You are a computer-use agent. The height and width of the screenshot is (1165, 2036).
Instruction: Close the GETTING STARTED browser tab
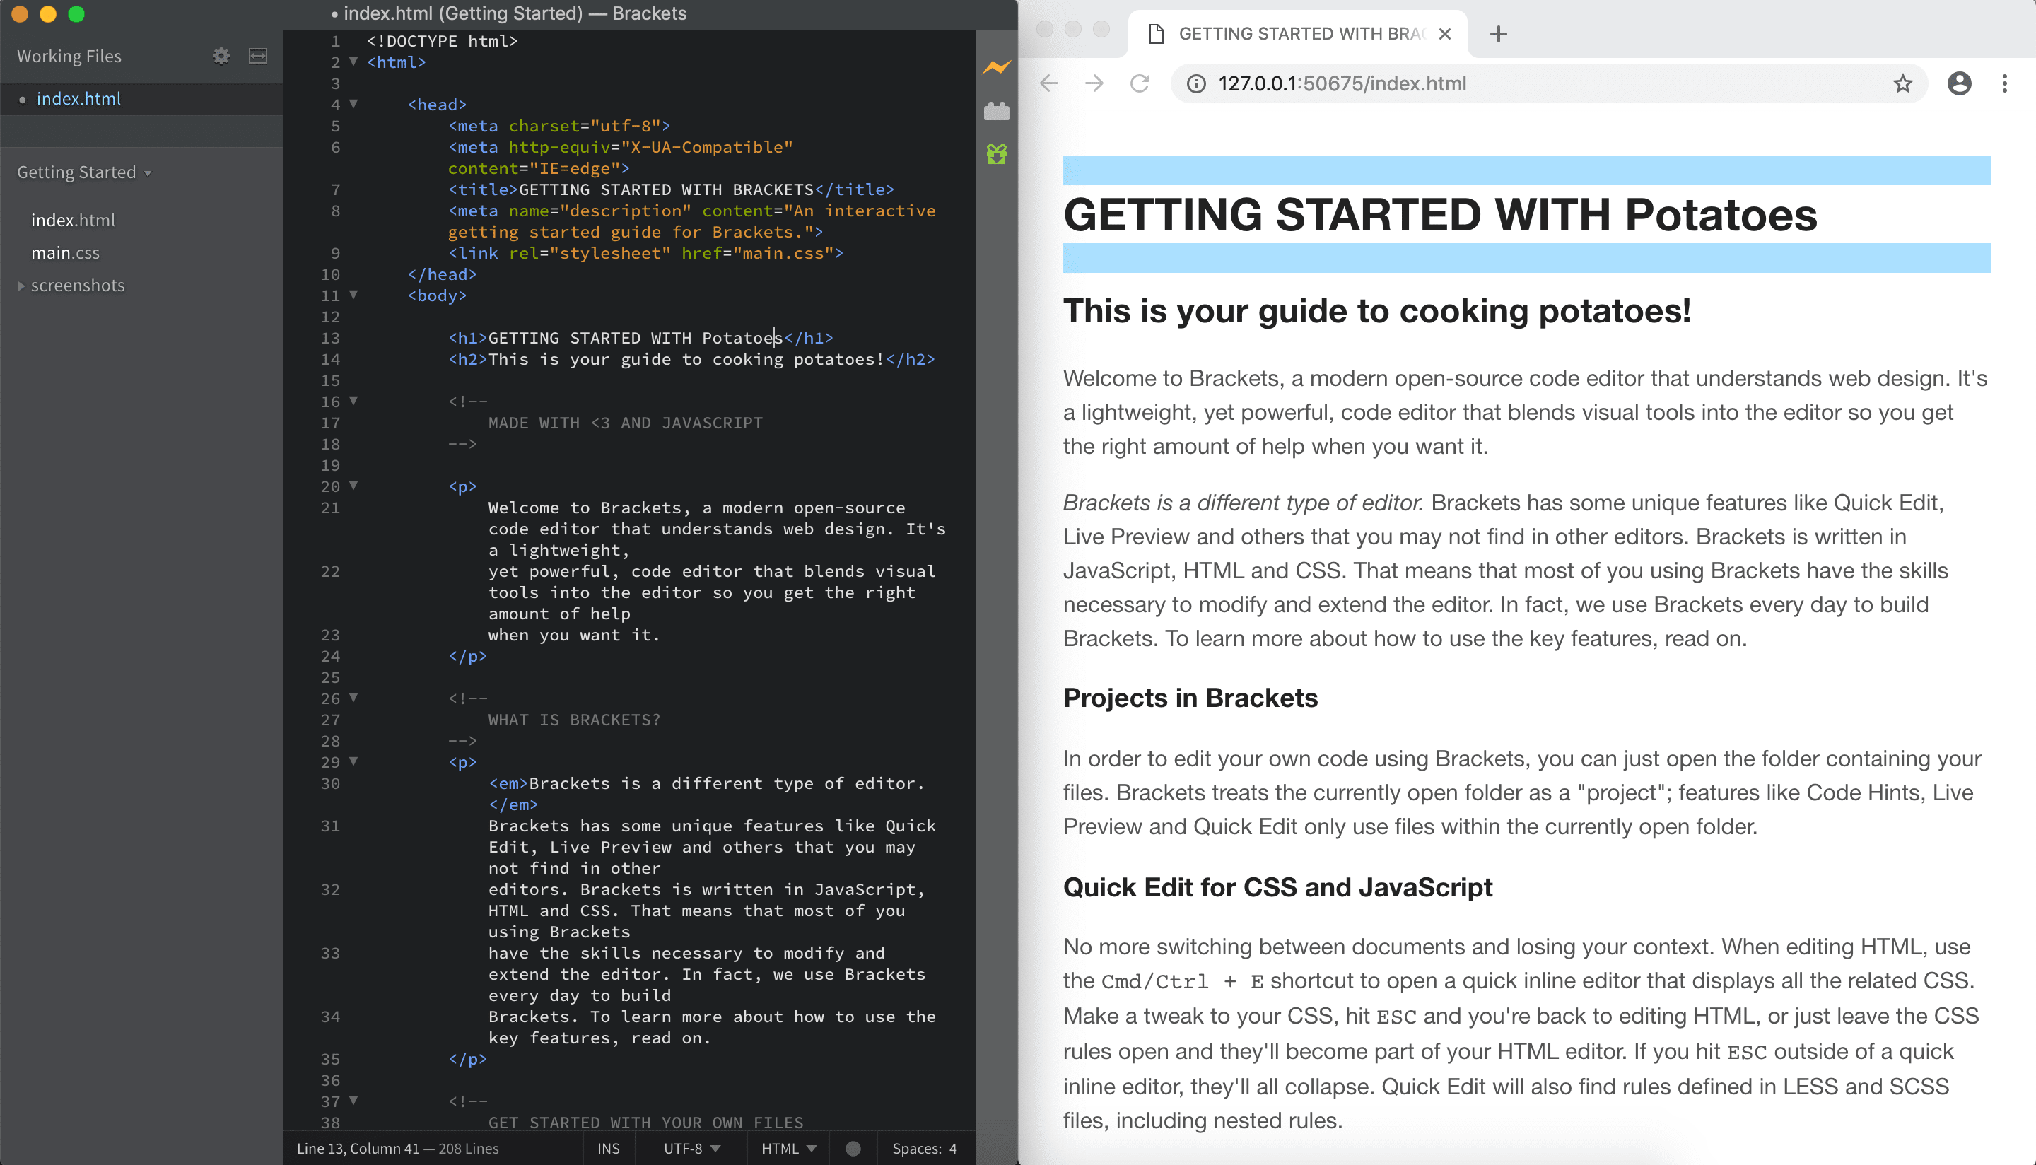[x=1445, y=34]
